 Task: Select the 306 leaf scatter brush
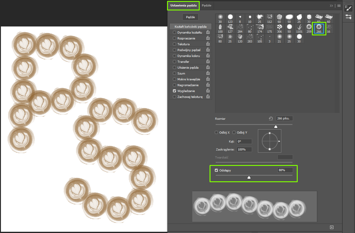tap(280, 29)
